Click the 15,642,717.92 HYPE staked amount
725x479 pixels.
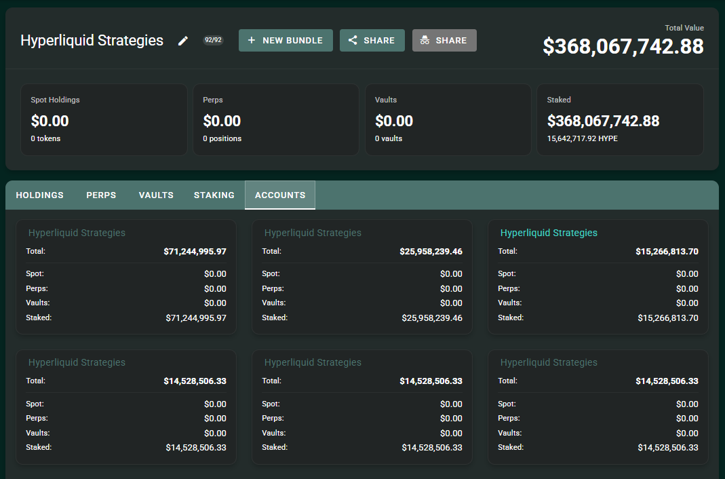pyautogui.click(x=583, y=138)
